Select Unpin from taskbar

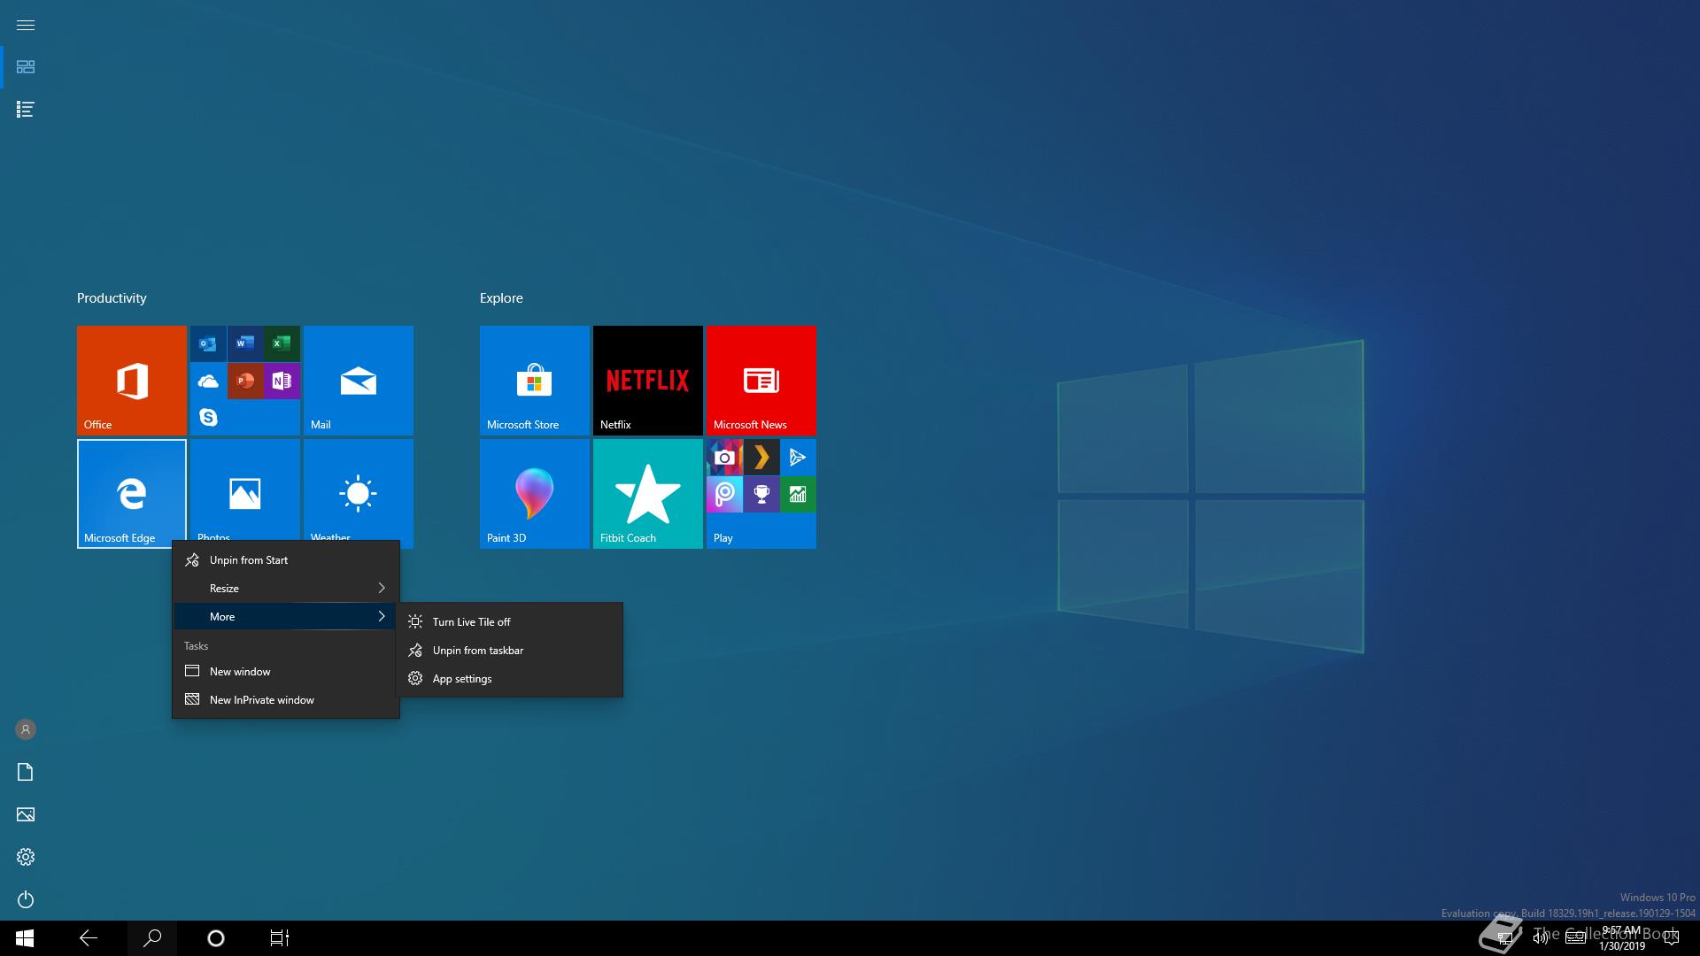tap(509, 650)
